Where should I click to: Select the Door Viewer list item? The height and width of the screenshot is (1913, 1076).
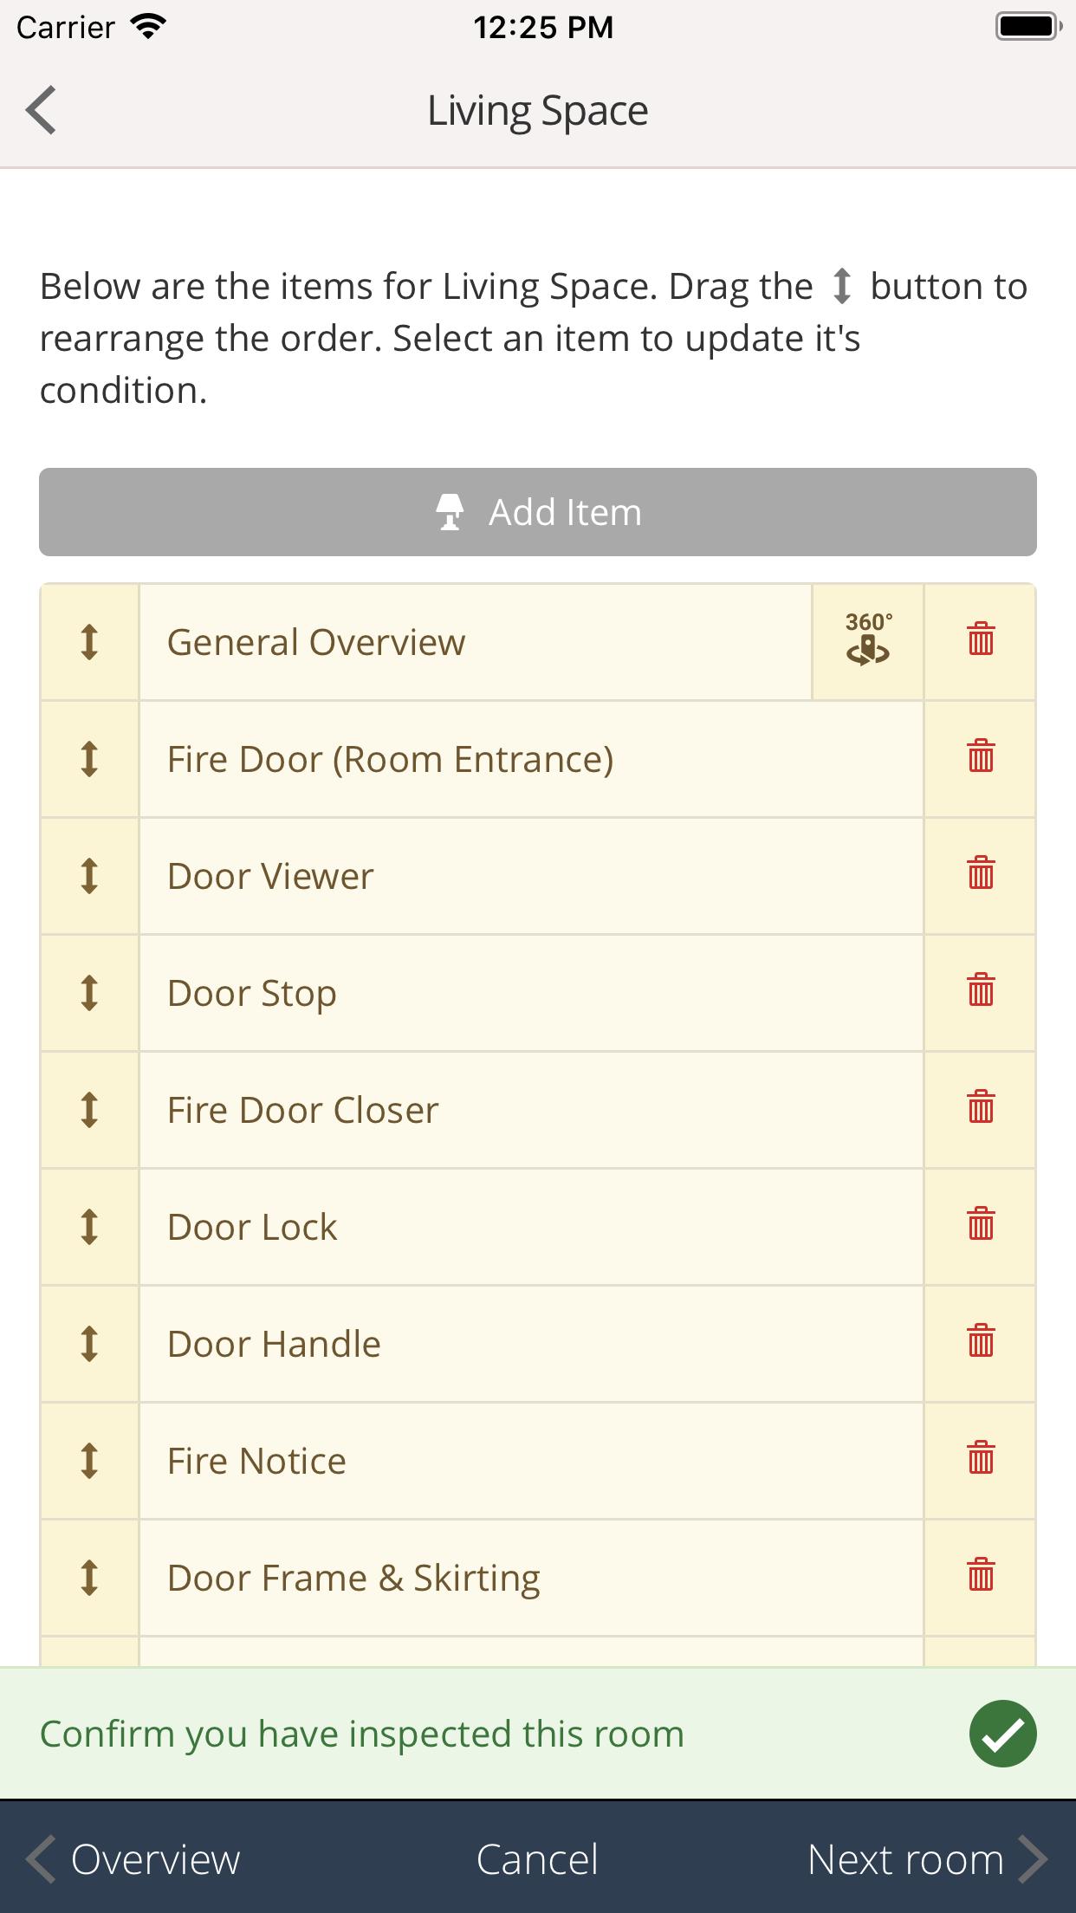tap(531, 876)
